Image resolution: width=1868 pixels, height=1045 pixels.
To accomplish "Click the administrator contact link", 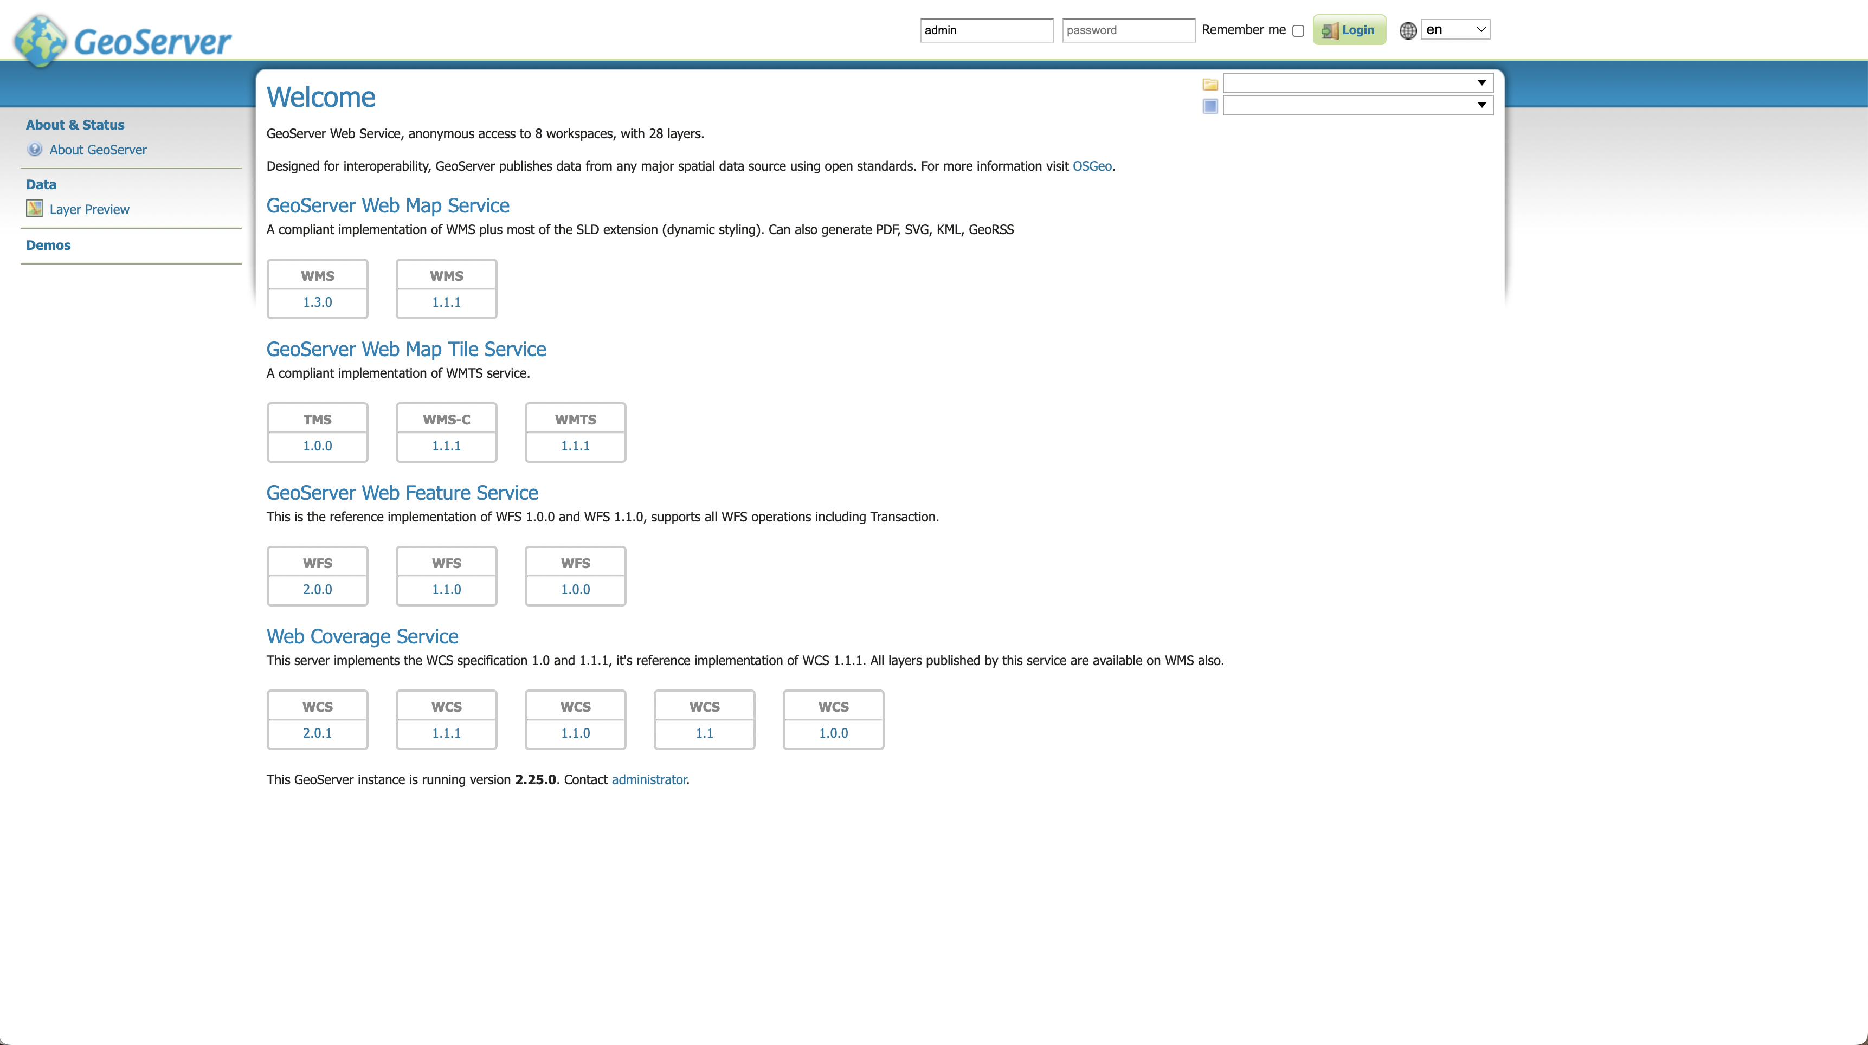I will pyautogui.click(x=648, y=779).
